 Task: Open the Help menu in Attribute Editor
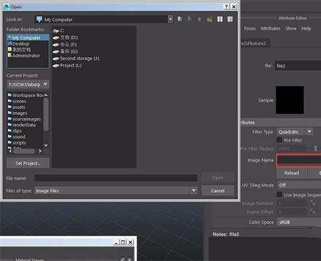pyautogui.click(x=306, y=29)
